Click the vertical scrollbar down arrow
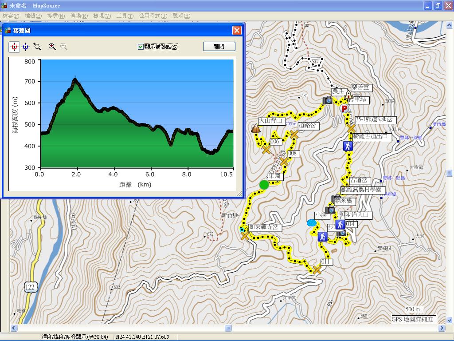This screenshot has height=341, width=454. pos(450,321)
